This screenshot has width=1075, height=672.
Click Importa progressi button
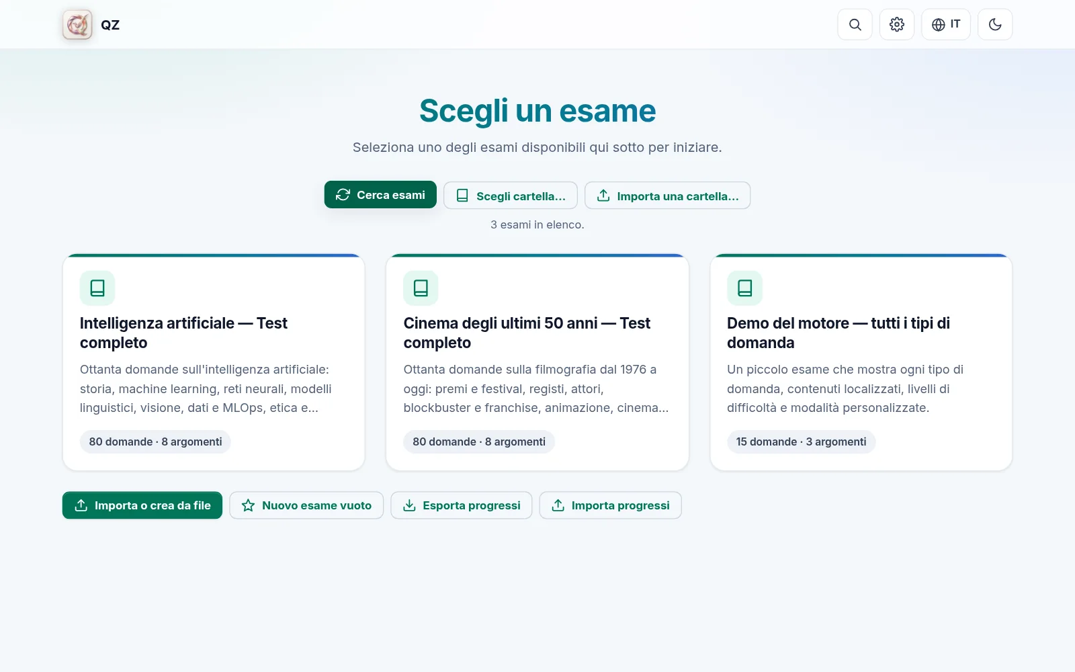(611, 505)
